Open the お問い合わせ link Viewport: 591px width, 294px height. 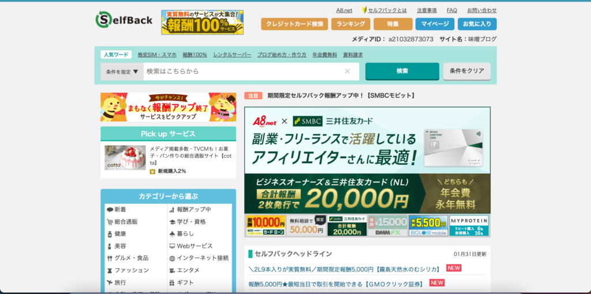click(482, 10)
